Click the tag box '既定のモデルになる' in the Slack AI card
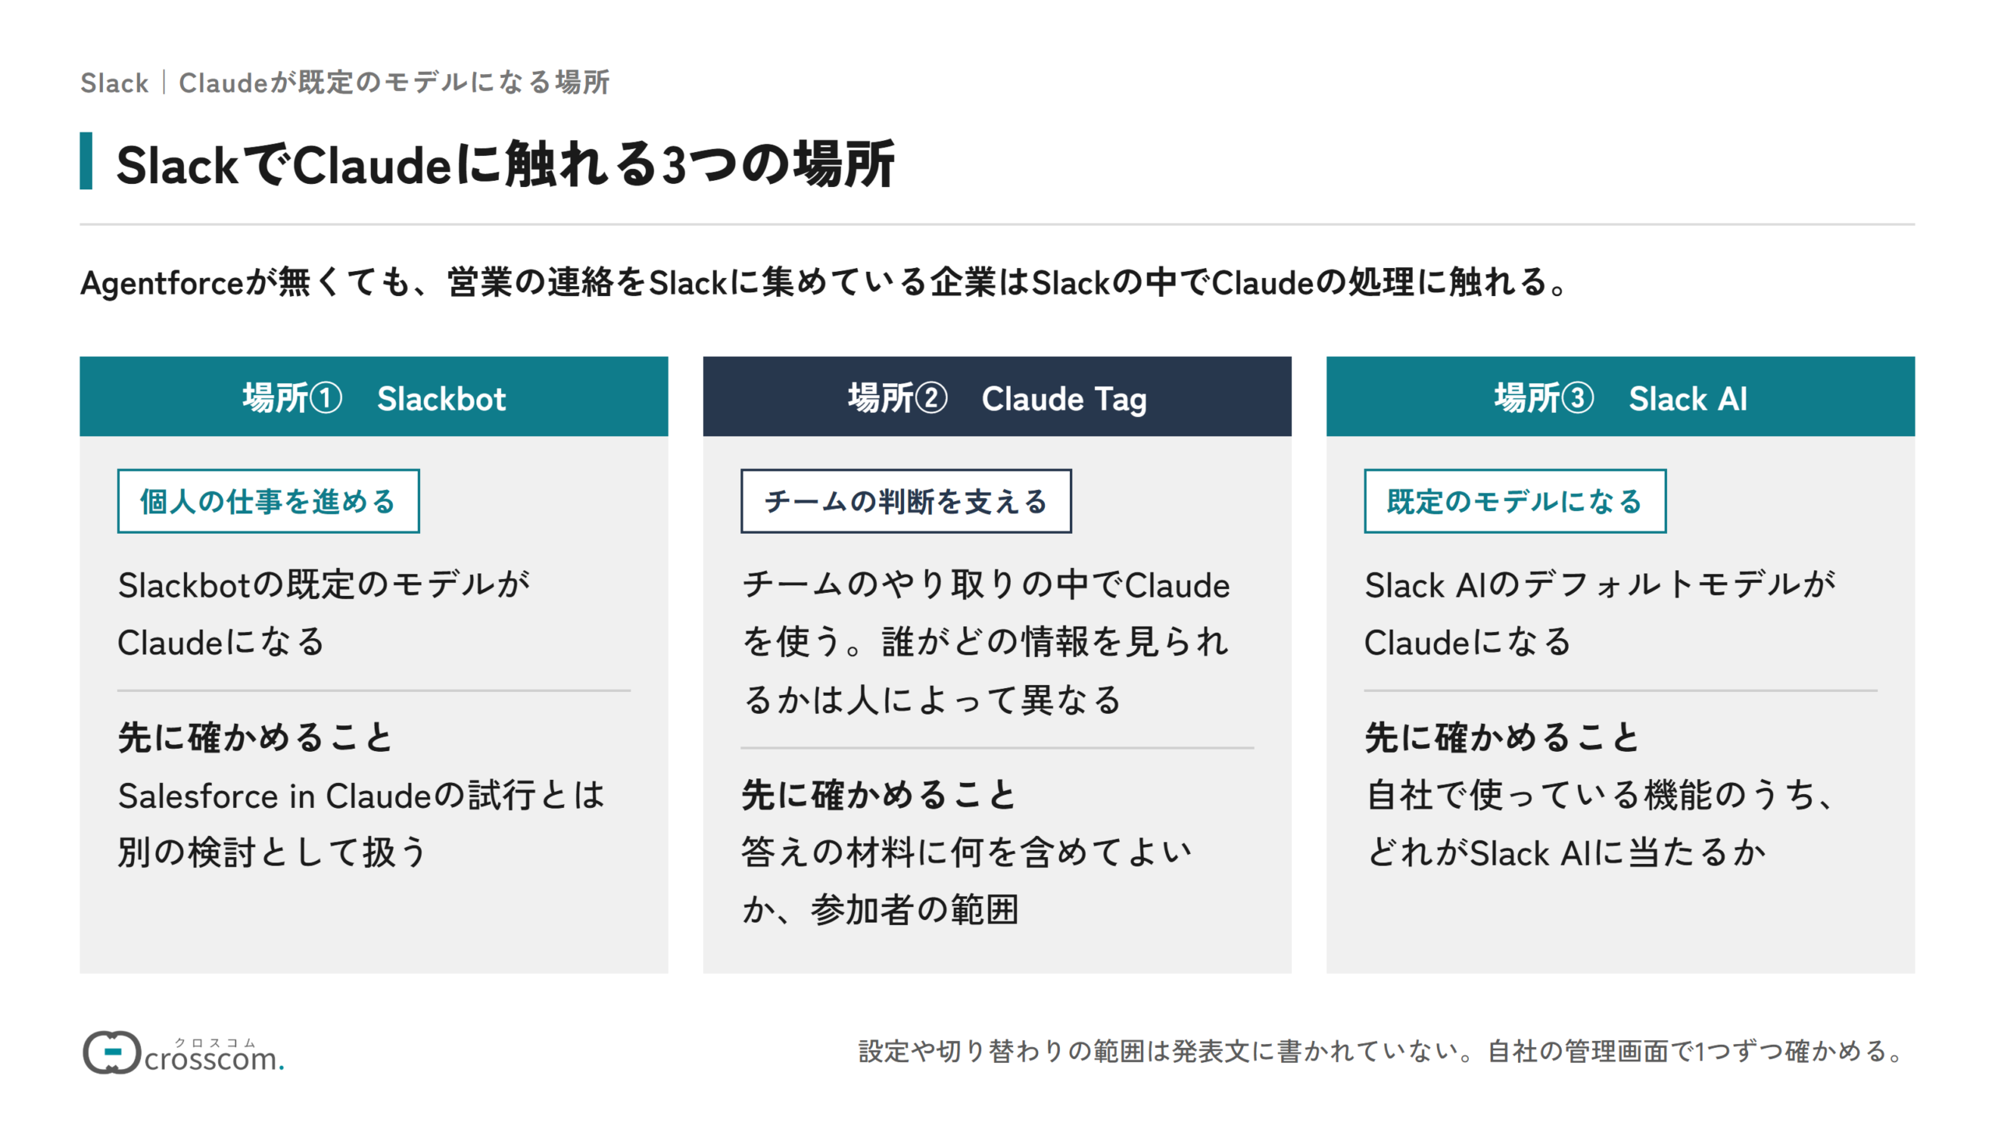The width and height of the screenshot is (1995, 1122). click(x=1515, y=501)
